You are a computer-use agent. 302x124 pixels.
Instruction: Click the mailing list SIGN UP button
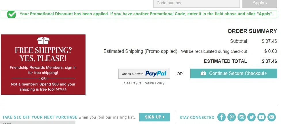[x=155, y=117]
